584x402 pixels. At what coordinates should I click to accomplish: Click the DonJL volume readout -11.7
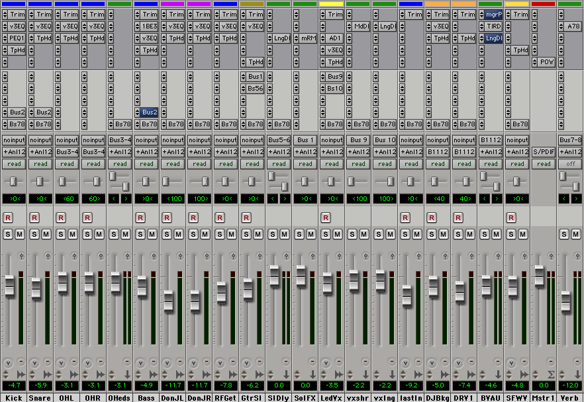pos(173,385)
